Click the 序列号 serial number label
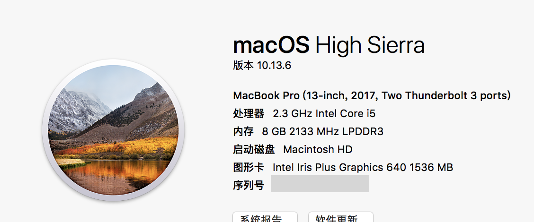 pos(249,185)
